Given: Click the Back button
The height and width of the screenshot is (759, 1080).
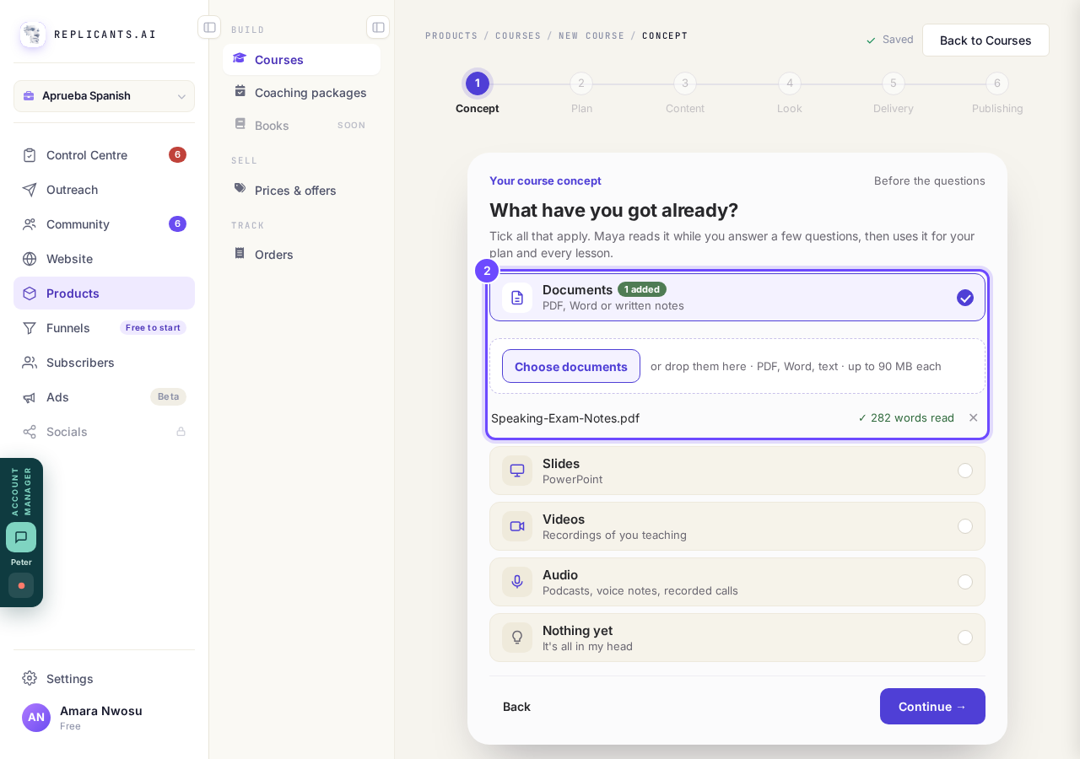Looking at the screenshot, I should coord(516,707).
